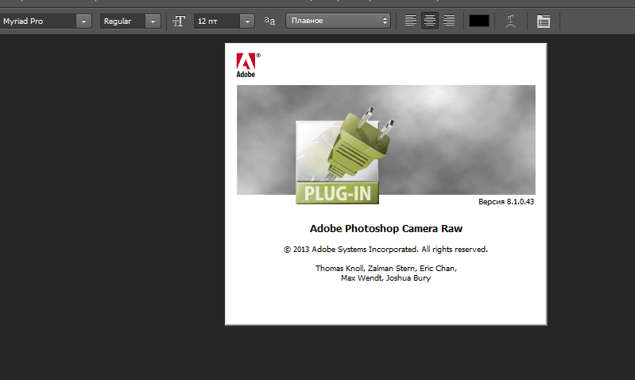Click the 2013 Adobe Systems copyright line
Screen dimensions: 635x380
coord(385,249)
